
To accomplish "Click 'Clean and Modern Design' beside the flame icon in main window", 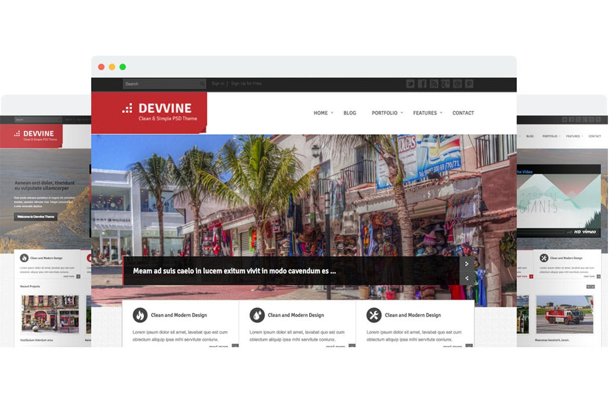I will [179, 315].
